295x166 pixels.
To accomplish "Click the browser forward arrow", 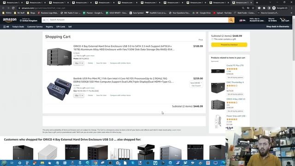I will coord(8,8).
